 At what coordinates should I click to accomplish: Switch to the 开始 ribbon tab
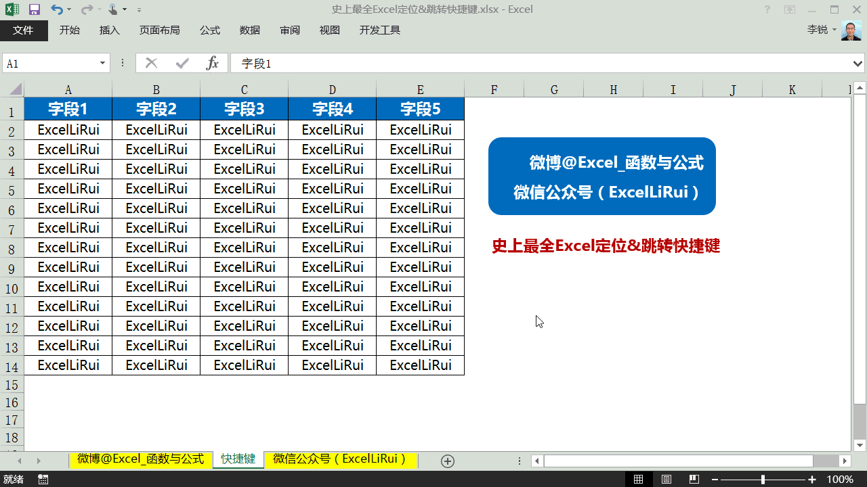pyautogui.click(x=70, y=30)
